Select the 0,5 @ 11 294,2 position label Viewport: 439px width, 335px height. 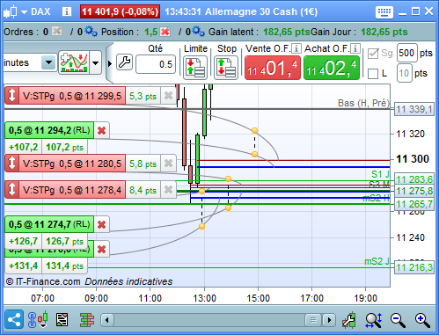click(49, 130)
